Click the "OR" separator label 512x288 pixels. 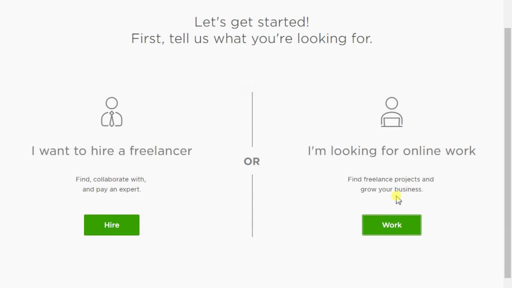coord(252,161)
